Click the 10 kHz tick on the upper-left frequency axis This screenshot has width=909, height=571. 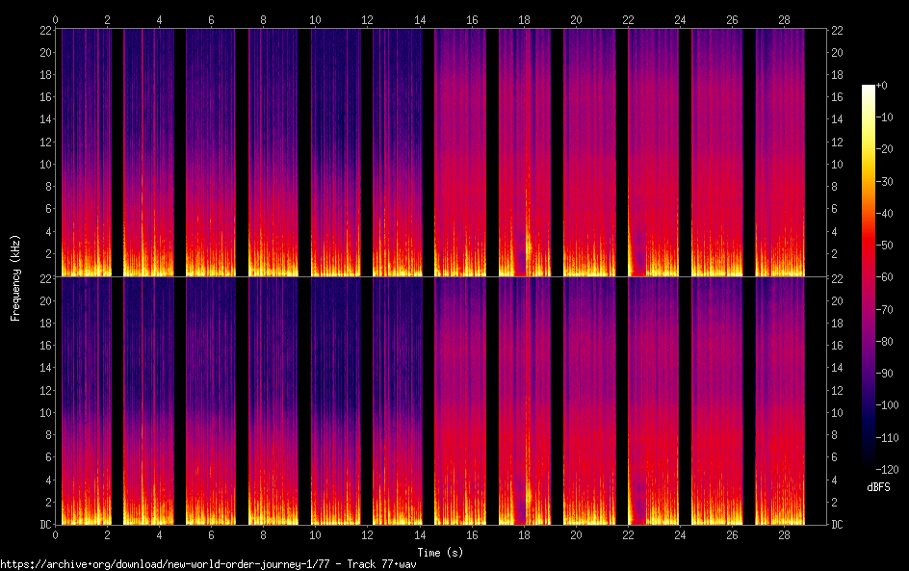(43, 164)
